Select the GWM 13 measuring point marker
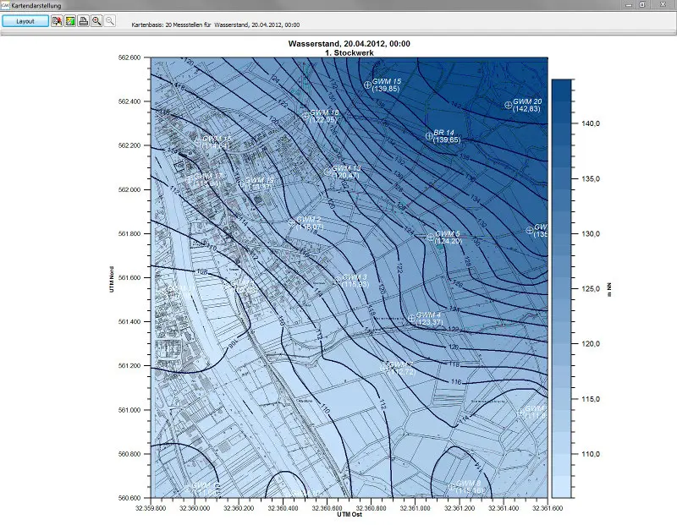The height and width of the screenshot is (525, 677). (x=327, y=172)
